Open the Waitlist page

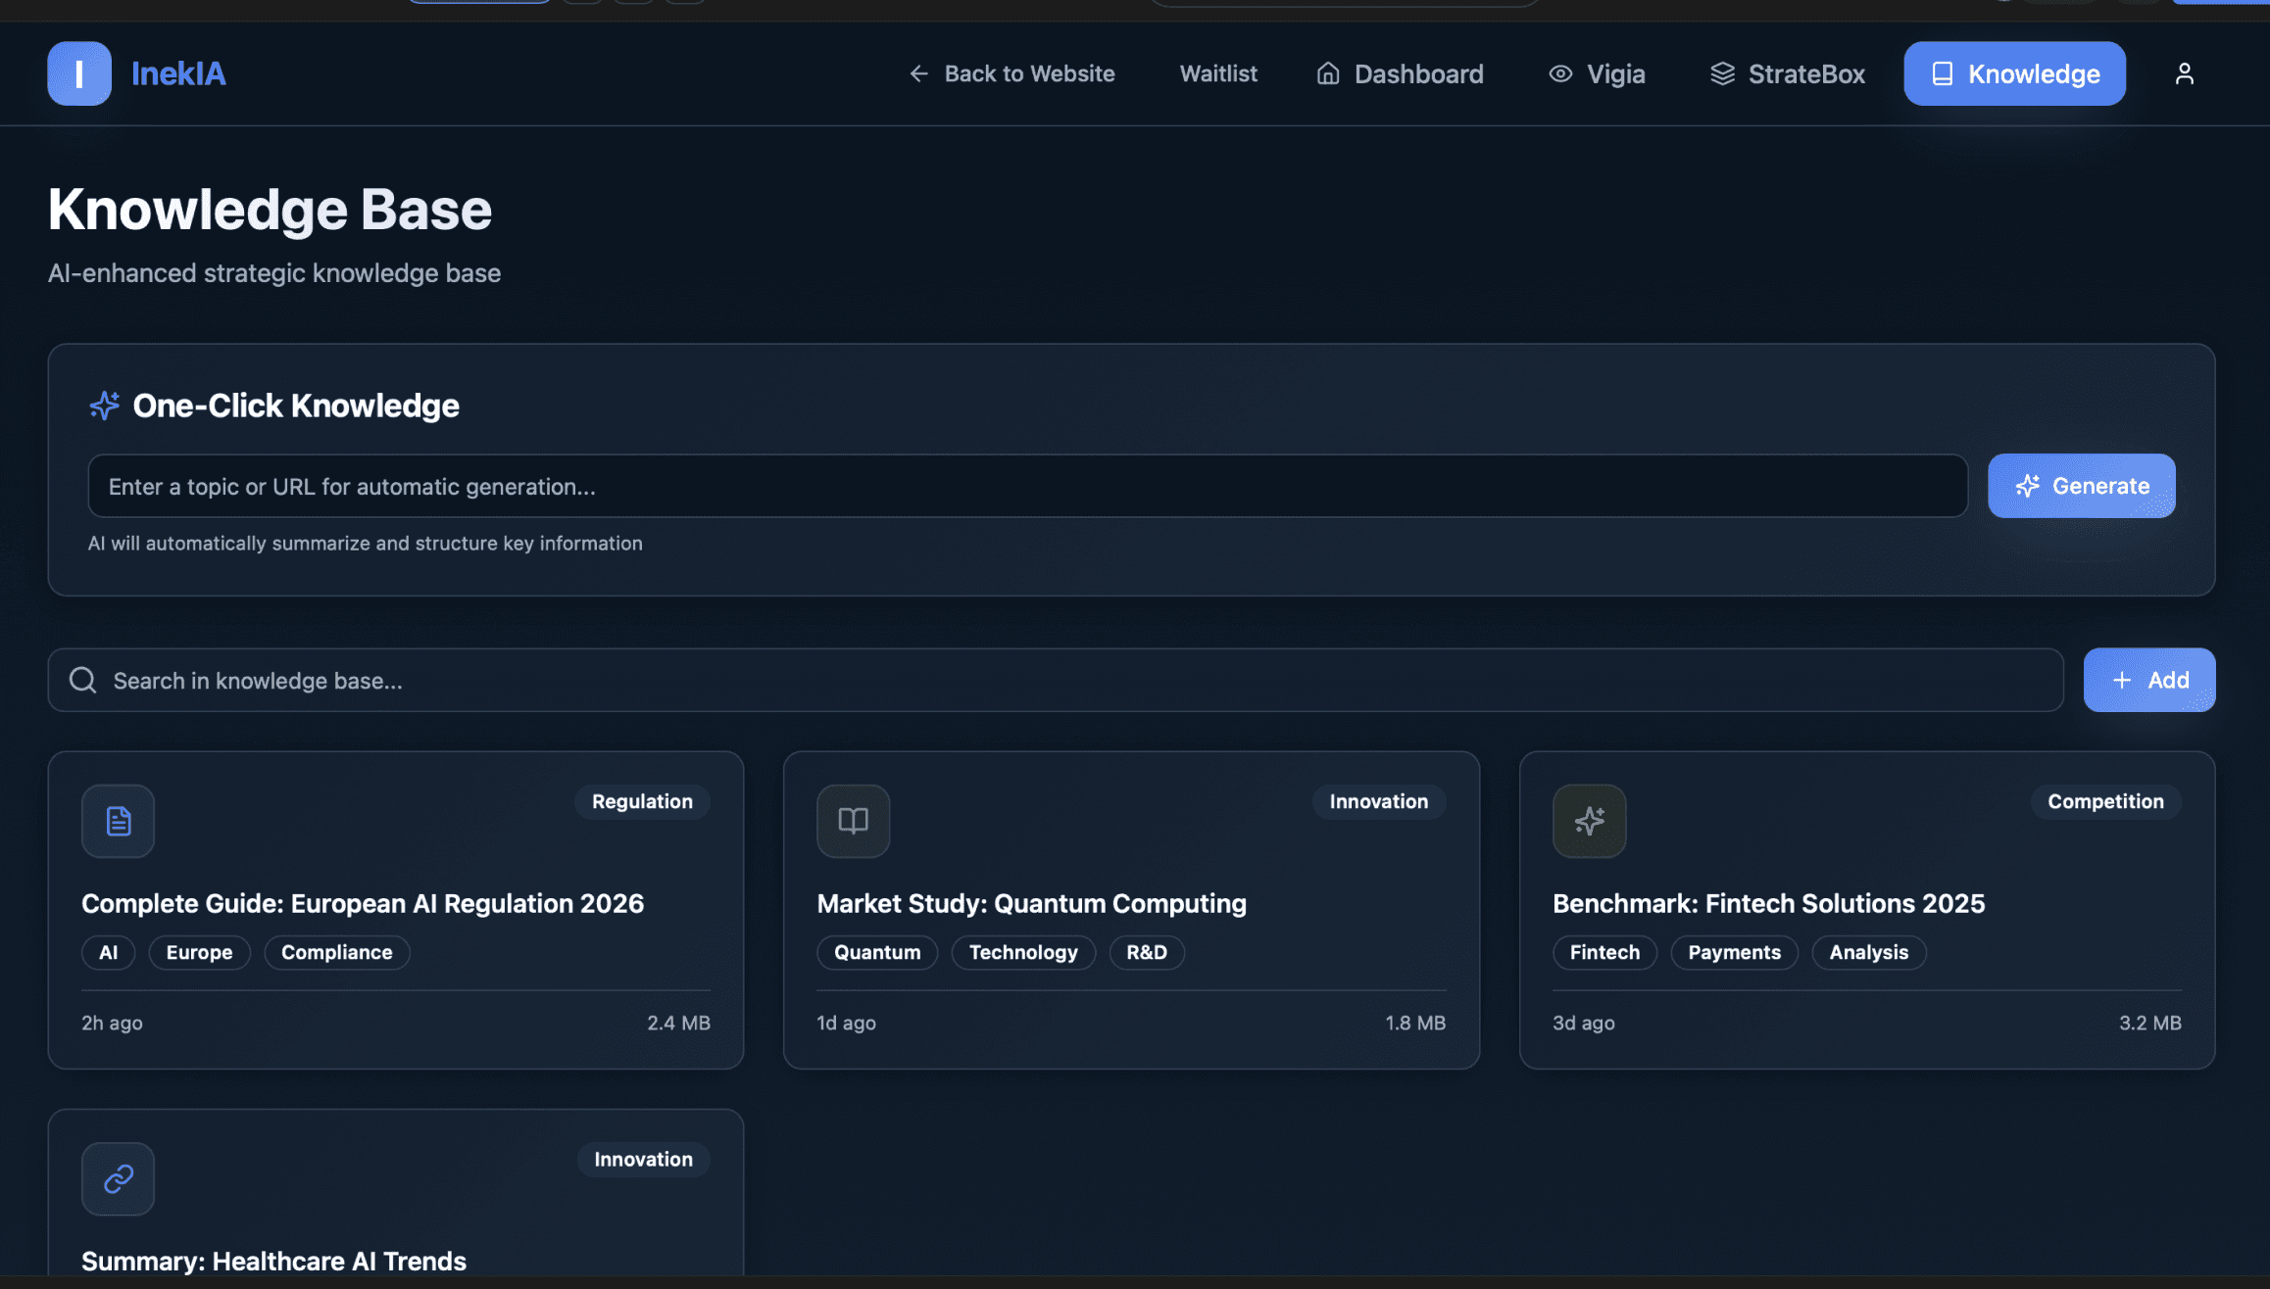(1217, 73)
